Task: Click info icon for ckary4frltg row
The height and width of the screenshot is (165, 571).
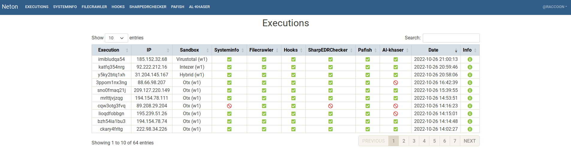Action: pyautogui.click(x=470, y=129)
